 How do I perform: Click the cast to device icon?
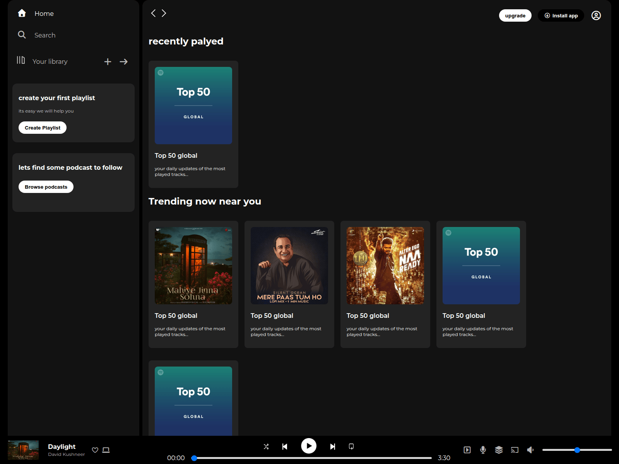[x=515, y=450]
